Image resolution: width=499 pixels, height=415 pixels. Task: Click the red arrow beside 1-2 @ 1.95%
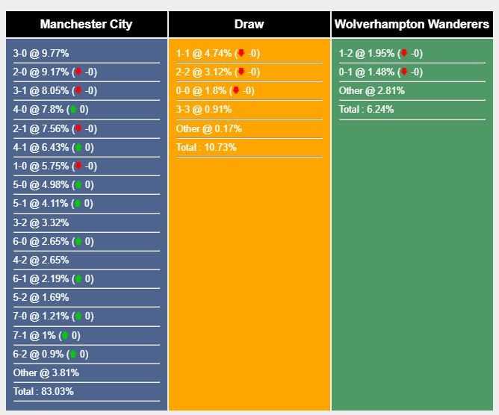click(403, 54)
